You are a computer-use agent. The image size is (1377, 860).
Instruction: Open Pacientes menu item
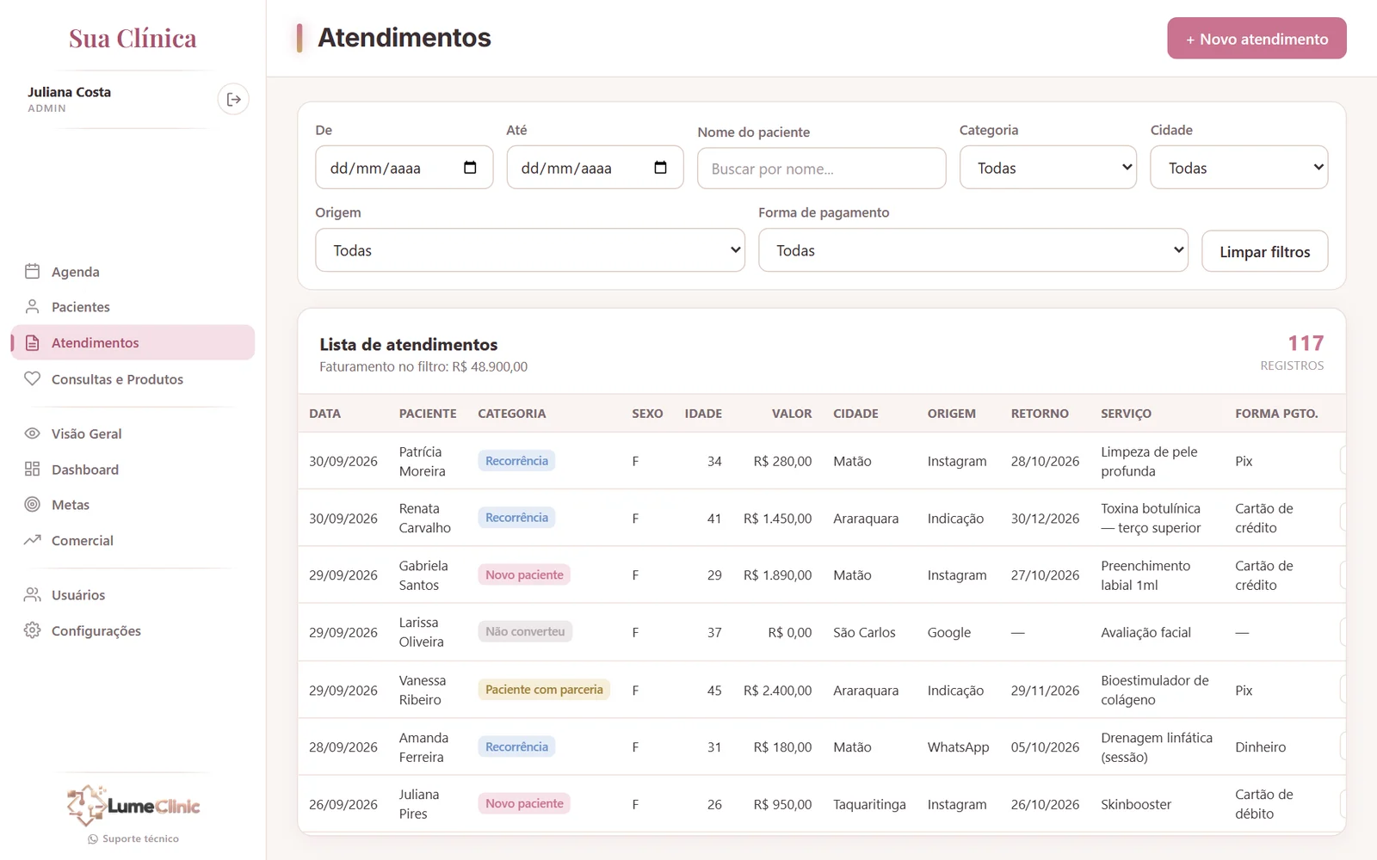coord(133,307)
